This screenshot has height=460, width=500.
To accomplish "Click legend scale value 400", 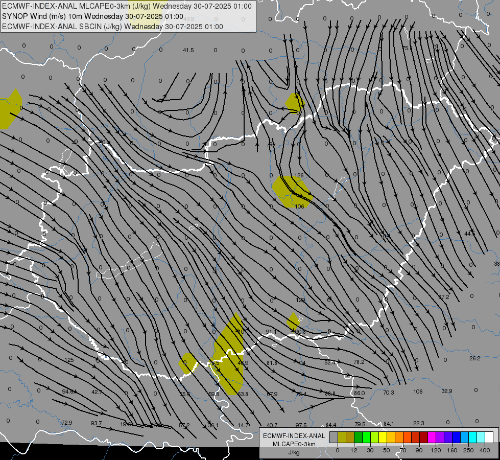I will click(x=485, y=450).
